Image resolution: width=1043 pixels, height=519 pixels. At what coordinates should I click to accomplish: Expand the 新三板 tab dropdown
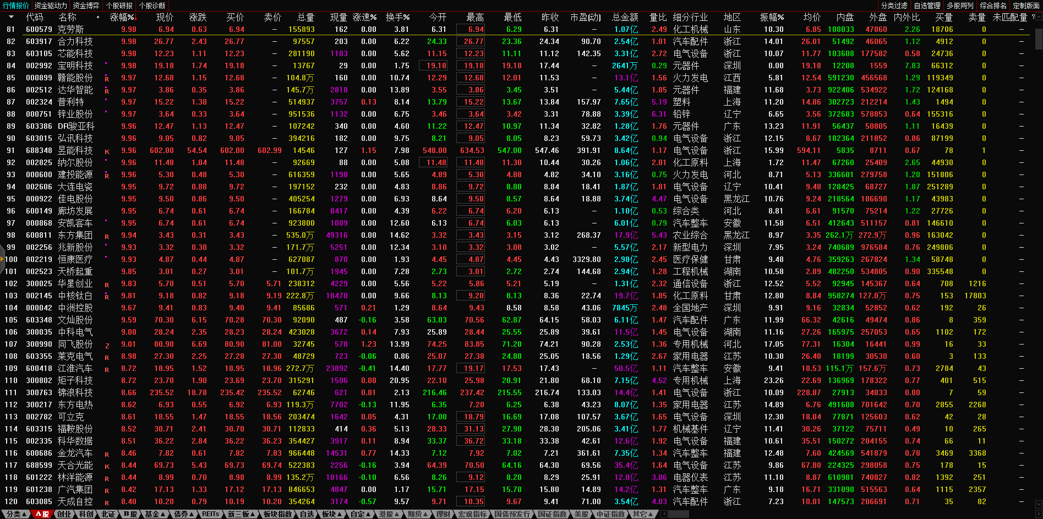coord(241,514)
